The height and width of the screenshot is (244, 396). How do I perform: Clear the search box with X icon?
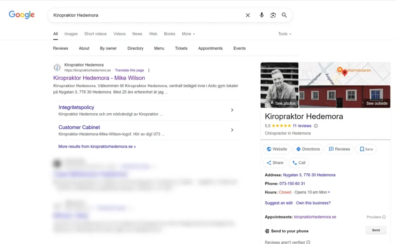tap(248, 15)
